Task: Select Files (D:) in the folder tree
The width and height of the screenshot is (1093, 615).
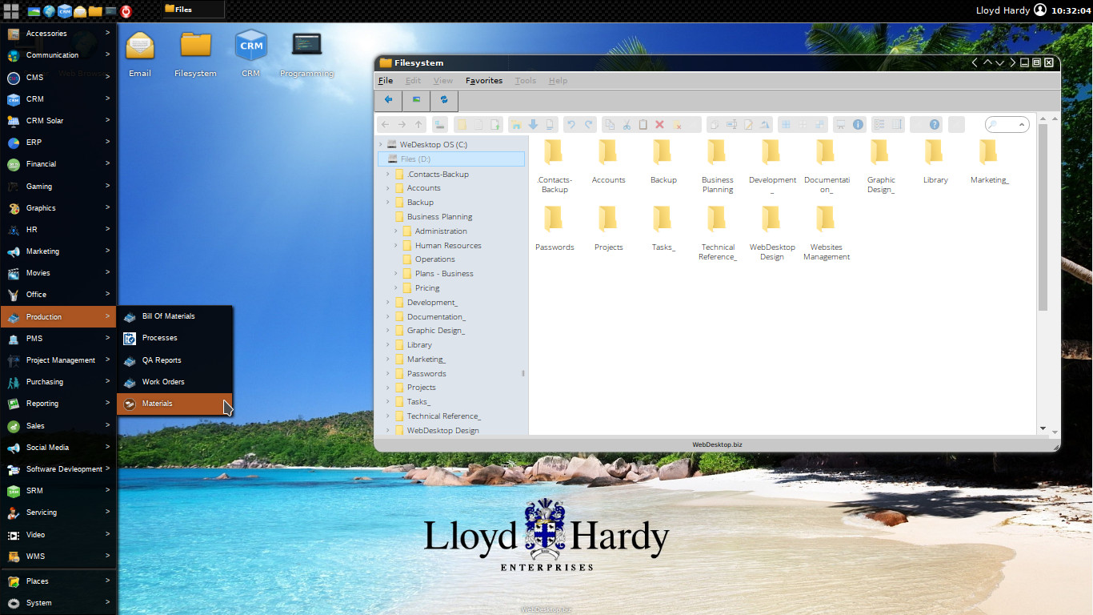Action: tap(451, 159)
